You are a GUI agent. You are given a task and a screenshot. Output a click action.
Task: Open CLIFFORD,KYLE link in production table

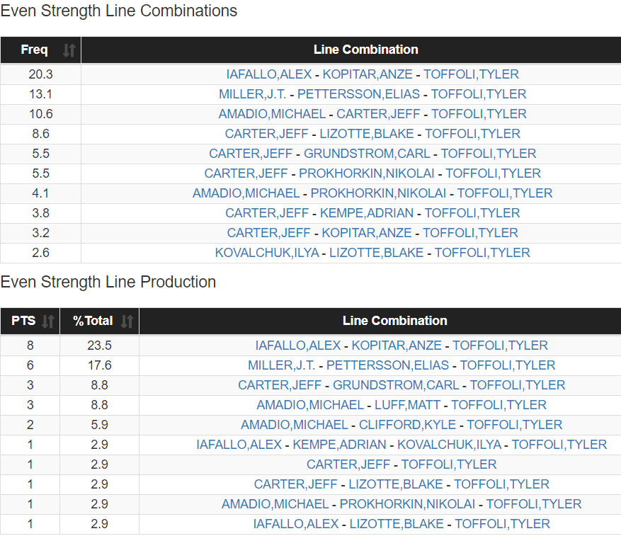click(407, 425)
